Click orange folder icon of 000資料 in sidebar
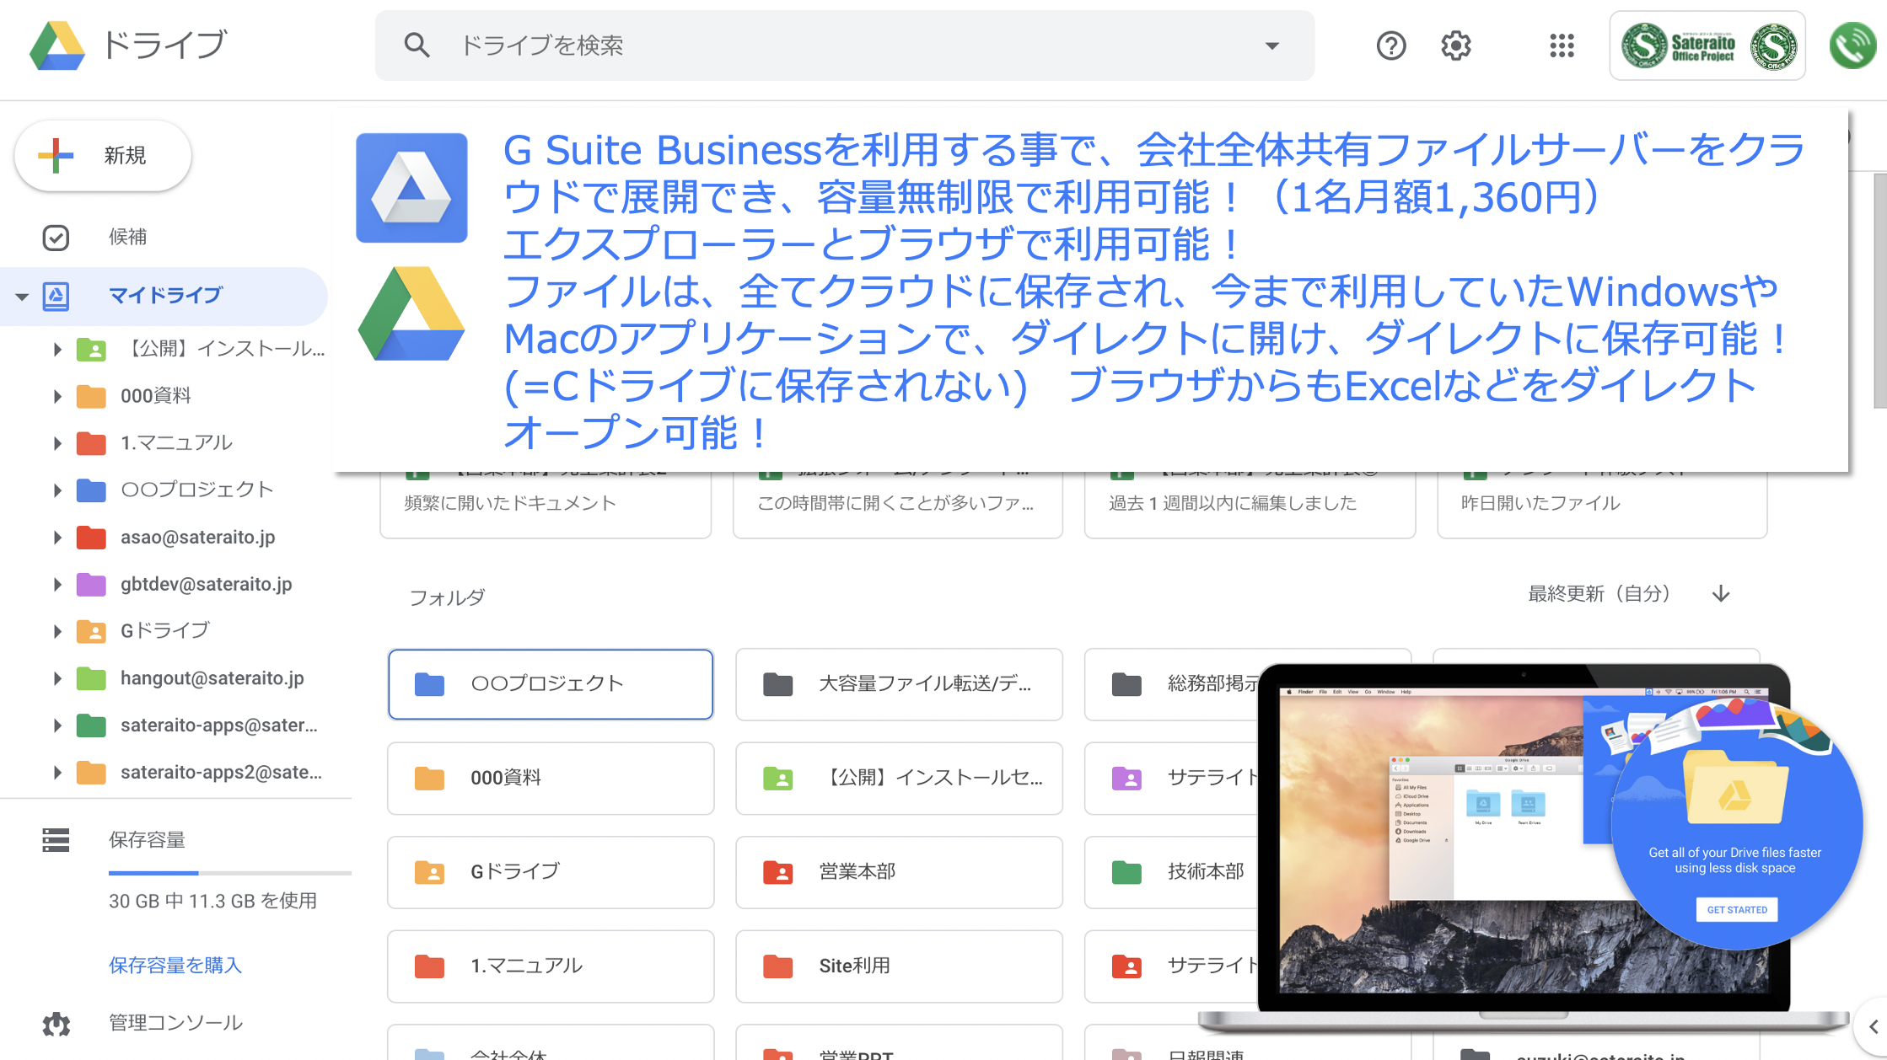Screen dimensions: 1887x1060 click(x=91, y=396)
